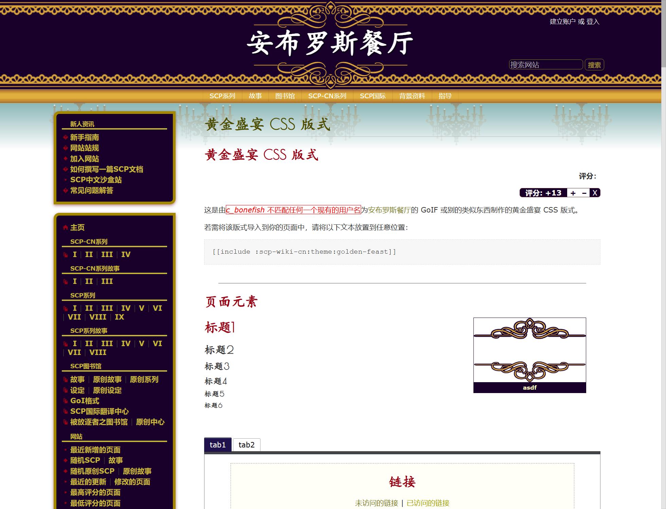This screenshot has height=509, width=666.
Task: Click the asdf ornament image thumbnail
Action: [x=529, y=350]
